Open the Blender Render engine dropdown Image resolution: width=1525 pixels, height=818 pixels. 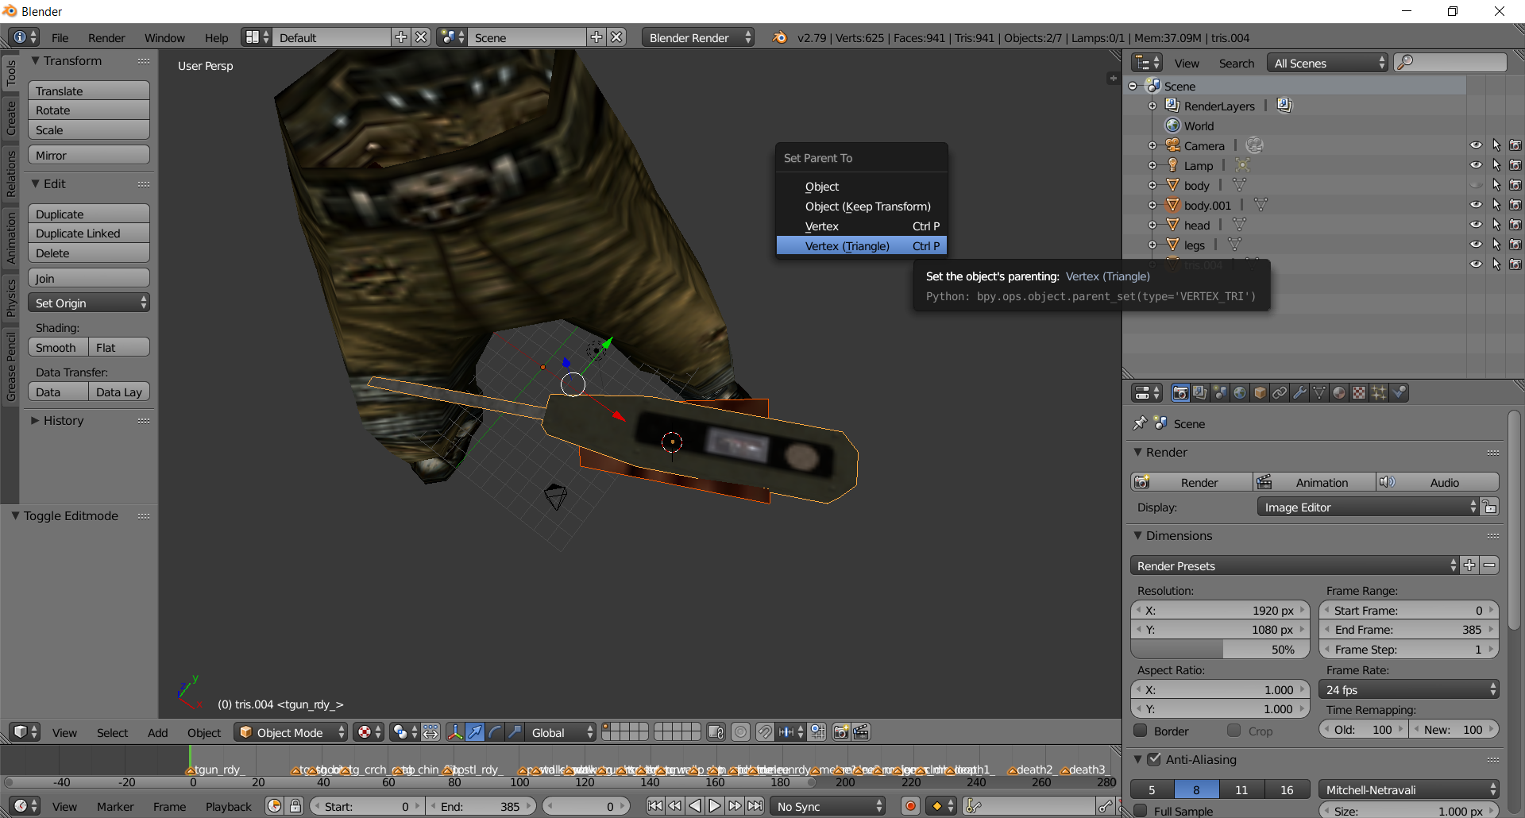(x=698, y=37)
